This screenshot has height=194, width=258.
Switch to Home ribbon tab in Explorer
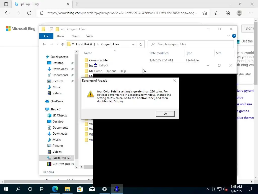pyautogui.click(x=60, y=36)
